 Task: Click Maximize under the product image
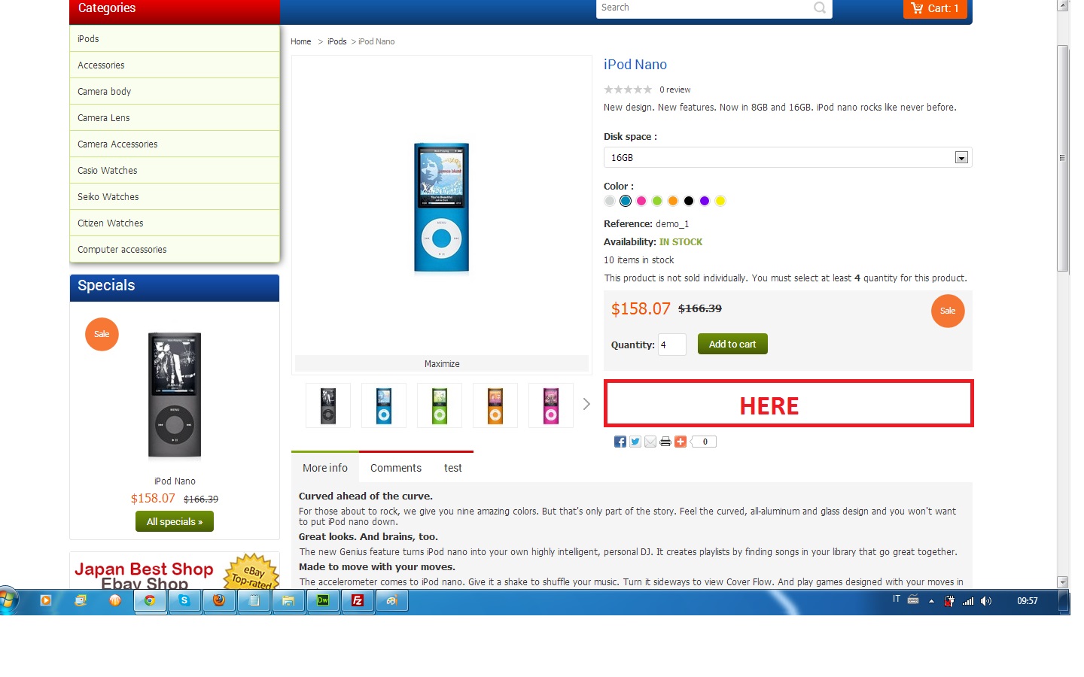click(x=442, y=363)
